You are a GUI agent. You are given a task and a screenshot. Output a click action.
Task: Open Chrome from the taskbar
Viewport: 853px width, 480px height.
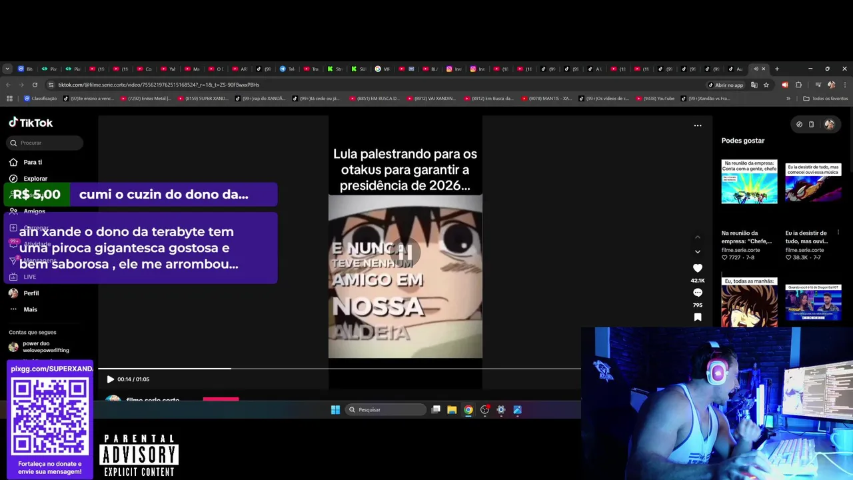click(x=468, y=410)
